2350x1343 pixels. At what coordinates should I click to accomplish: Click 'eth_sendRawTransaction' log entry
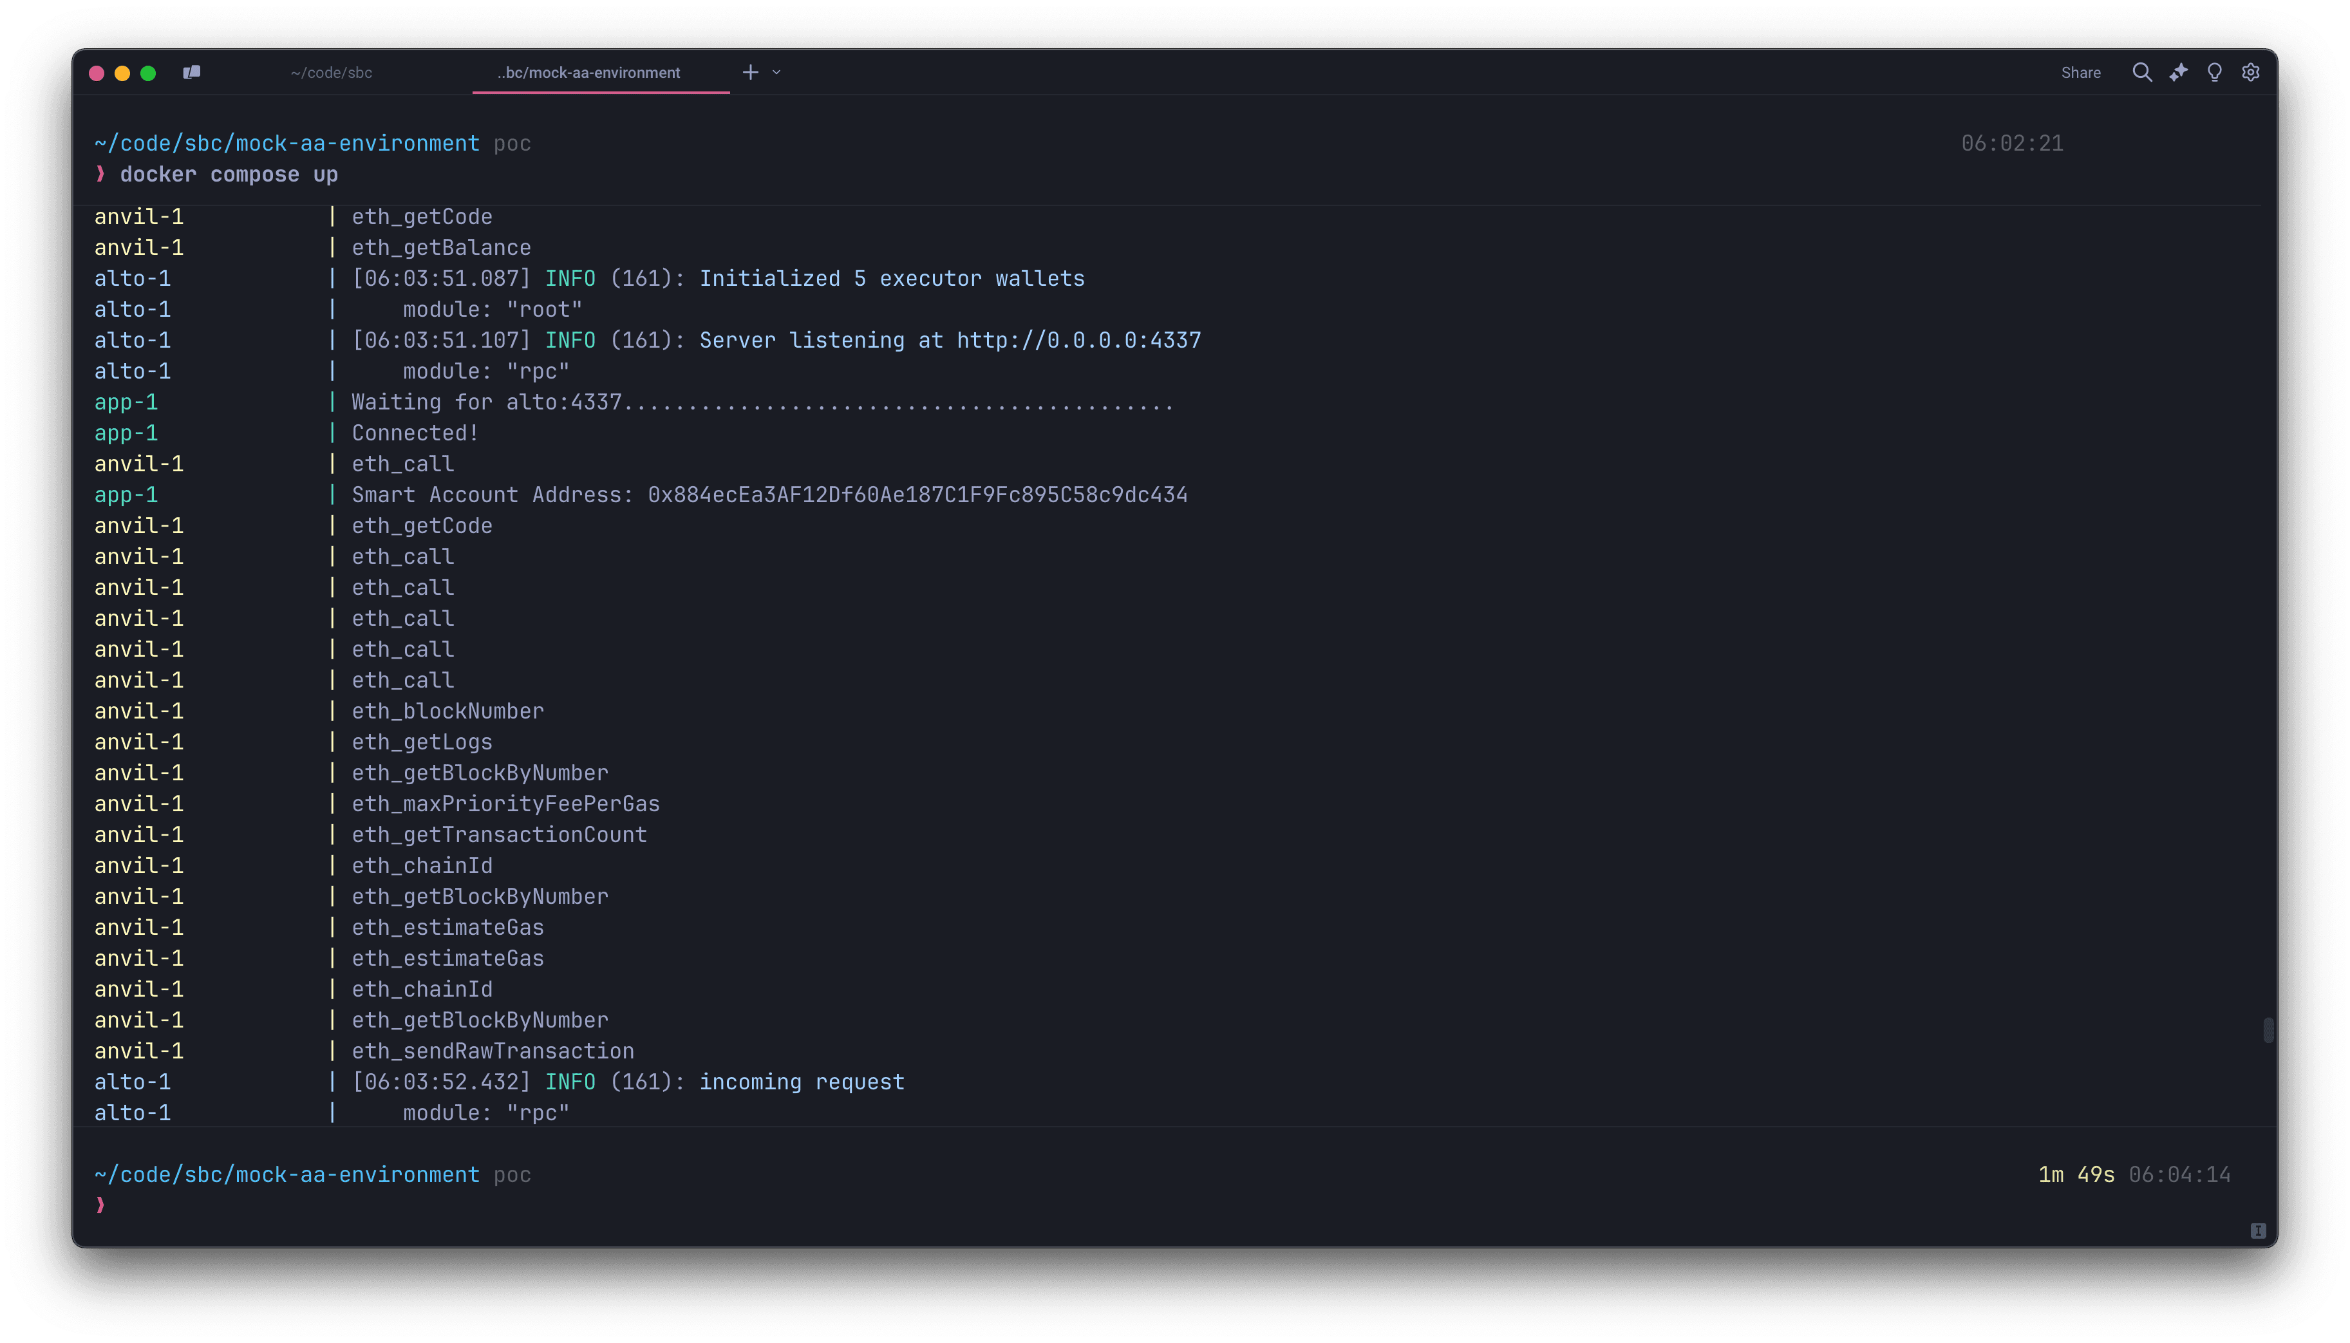click(493, 1051)
